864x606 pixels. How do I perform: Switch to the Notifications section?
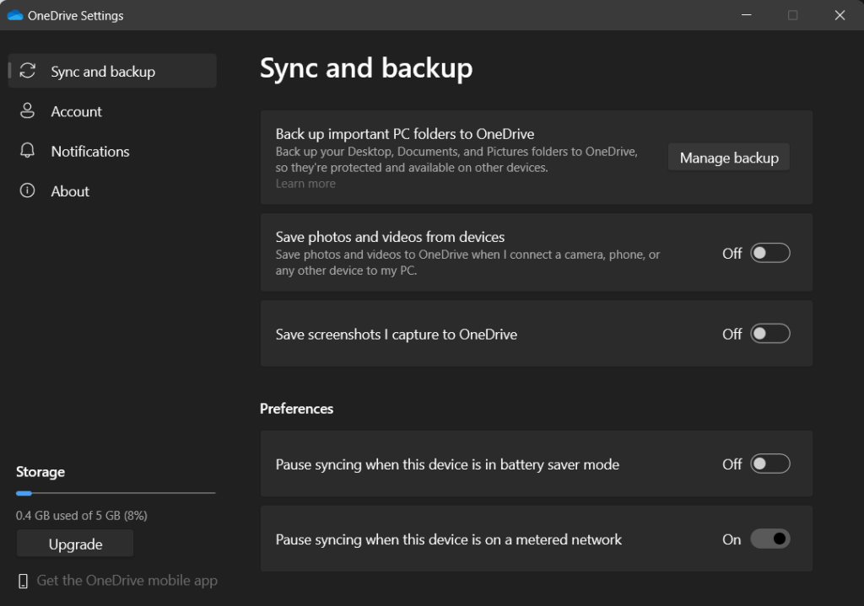(89, 151)
